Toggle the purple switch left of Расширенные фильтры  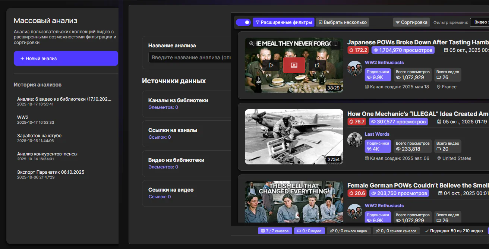243,22
